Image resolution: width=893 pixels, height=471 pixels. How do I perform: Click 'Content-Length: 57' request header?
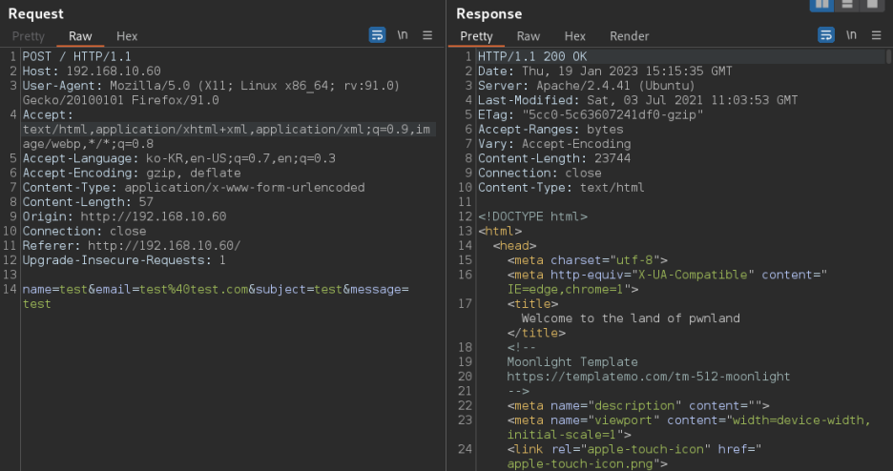pyautogui.click(x=88, y=202)
